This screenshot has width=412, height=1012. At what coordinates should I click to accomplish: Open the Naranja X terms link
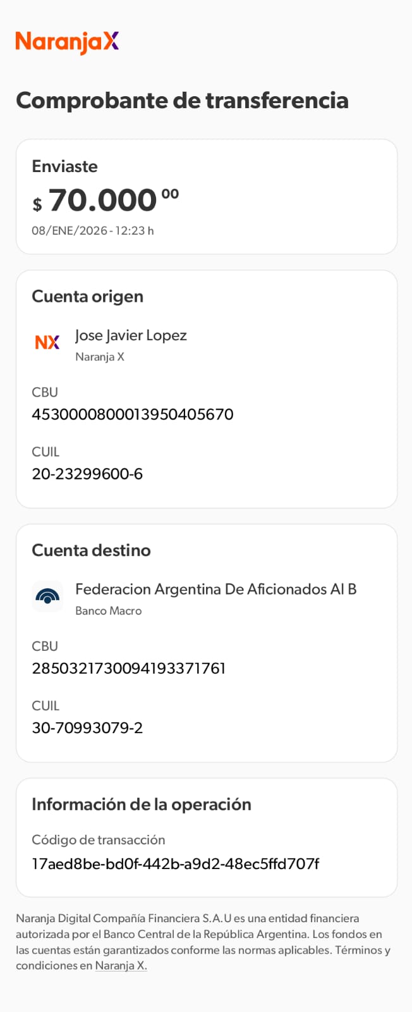tap(121, 966)
